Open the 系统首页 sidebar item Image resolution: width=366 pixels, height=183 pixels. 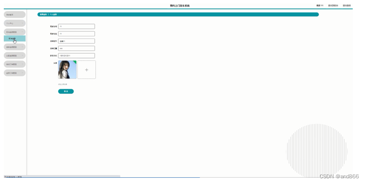click(x=15, y=15)
